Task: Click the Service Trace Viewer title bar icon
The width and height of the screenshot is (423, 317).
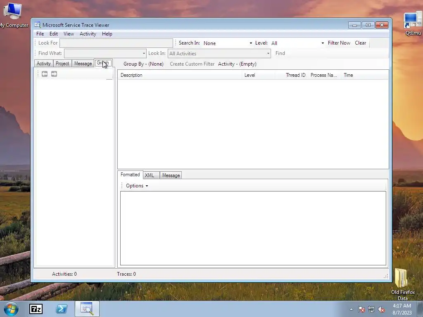Action: (38, 25)
